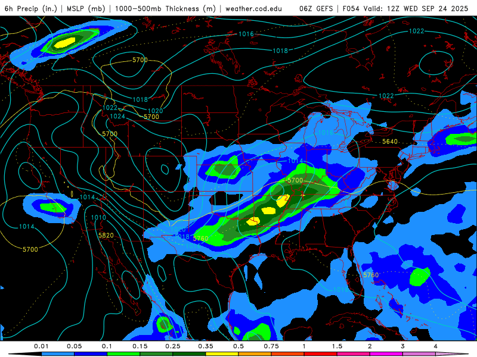477x357 pixels.
Task: Click the 0.1 inch bright green legend swatch
Action: click(123, 354)
